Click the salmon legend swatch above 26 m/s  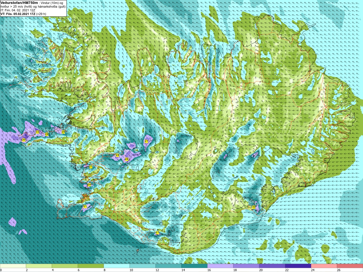(x=350, y=266)
